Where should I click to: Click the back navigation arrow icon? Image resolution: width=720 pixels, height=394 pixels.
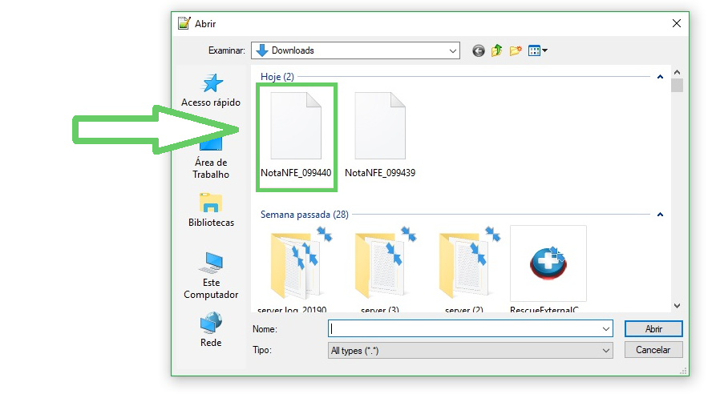(x=479, y=50)
